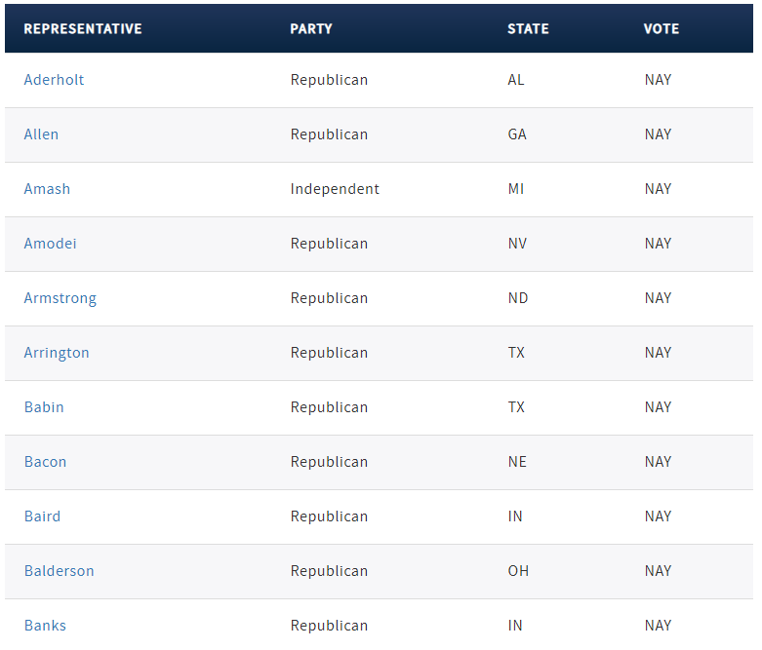This screenshot has height=650, width=762.
Task: Sort by the PARTY column header
Action: (311, 29)
